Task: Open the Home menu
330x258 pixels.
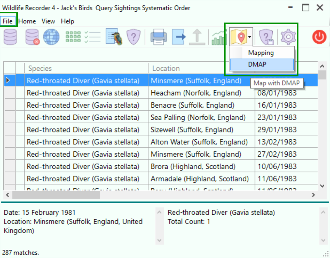Action: pyautogui.click(x=27, y=21)
